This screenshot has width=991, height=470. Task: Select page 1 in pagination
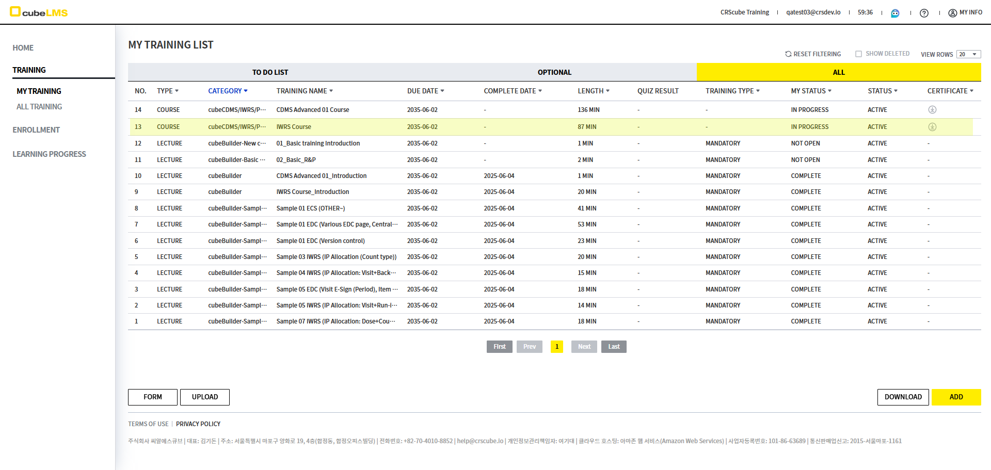556,347
